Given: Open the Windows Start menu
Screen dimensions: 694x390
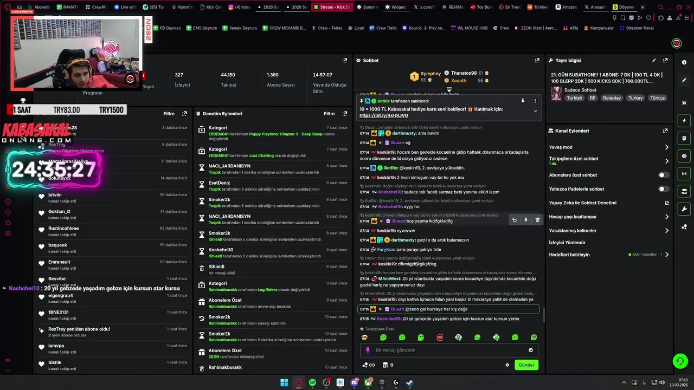Looking at the screenshot, I should [x=284, y=383].
